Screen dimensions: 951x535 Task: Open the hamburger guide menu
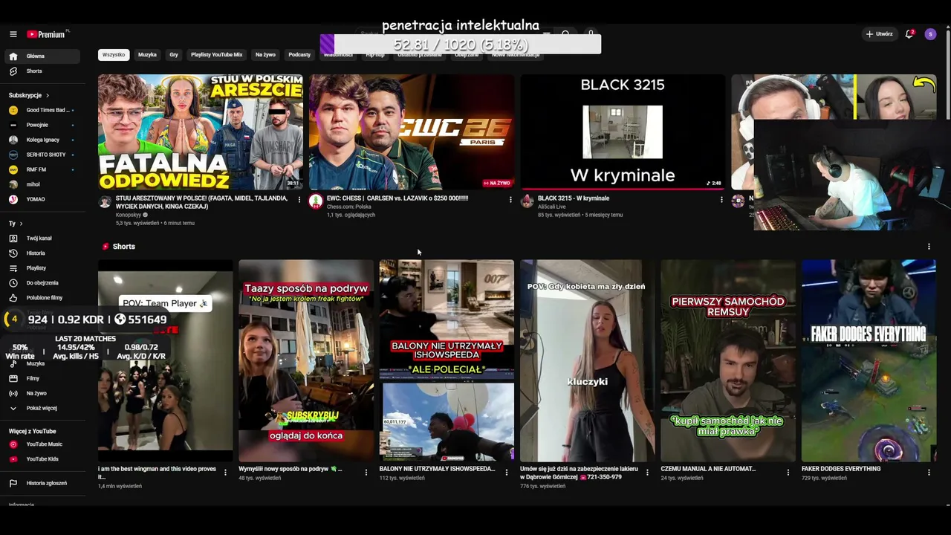(13, 34)
